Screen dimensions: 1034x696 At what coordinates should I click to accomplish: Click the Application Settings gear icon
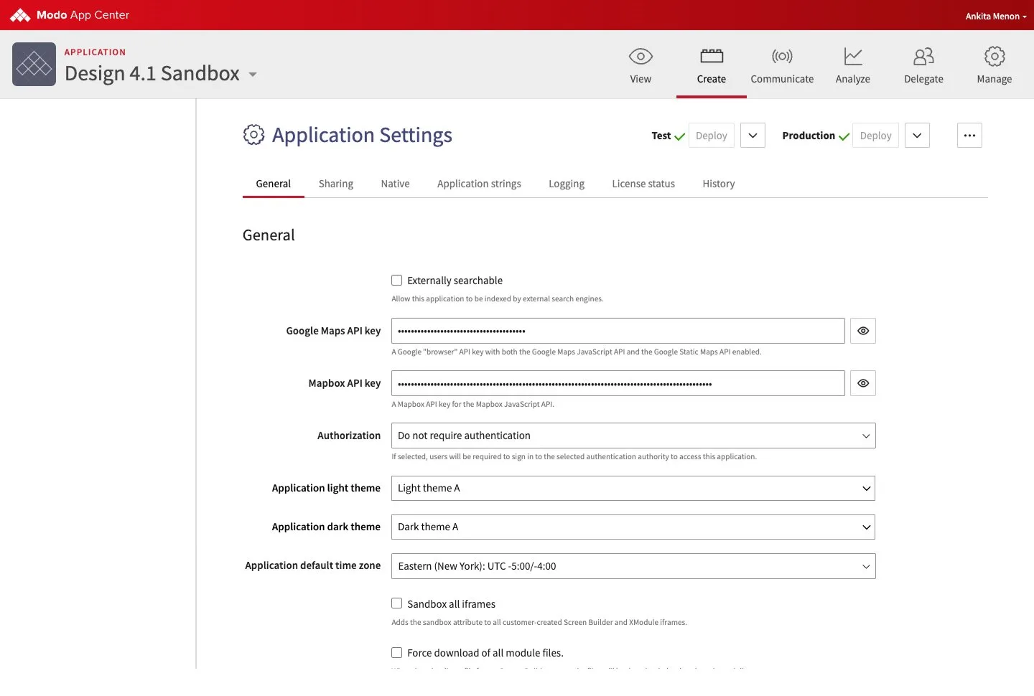[x=253, y=135]
